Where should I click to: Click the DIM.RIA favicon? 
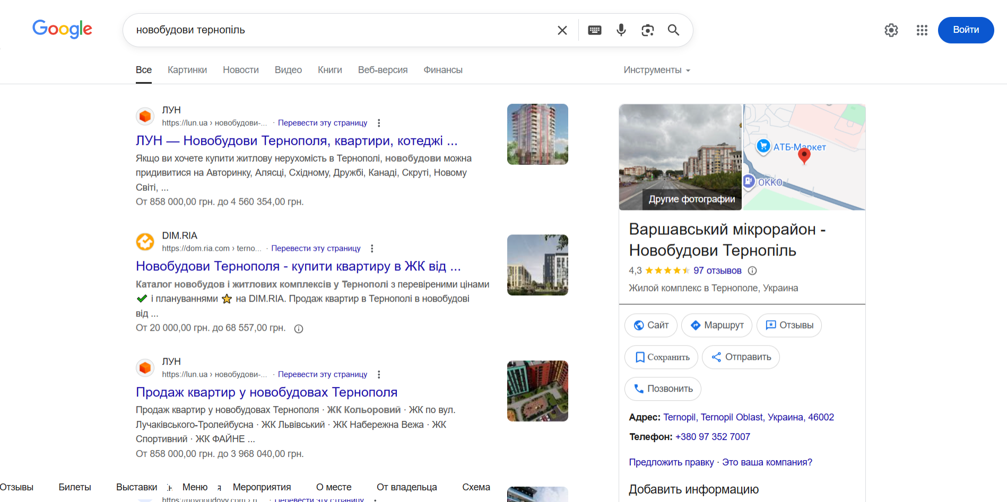pos(145,242)
